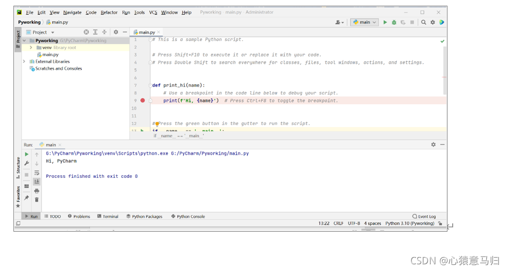Open IDE settings gear in top toolbar
Screen dimensions: 507x270
432,22
